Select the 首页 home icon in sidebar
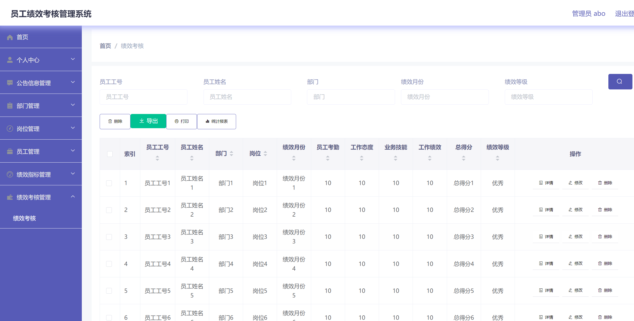 click(10, 37)
